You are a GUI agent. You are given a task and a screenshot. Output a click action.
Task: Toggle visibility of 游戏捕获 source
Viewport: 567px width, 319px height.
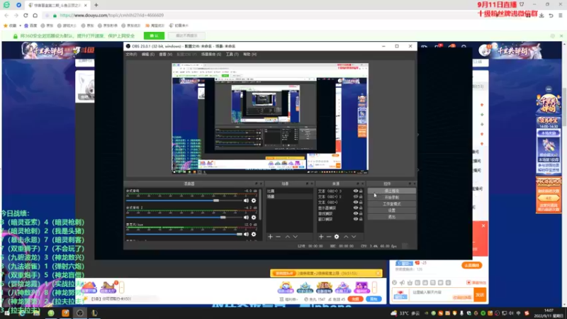coord(356,213)
